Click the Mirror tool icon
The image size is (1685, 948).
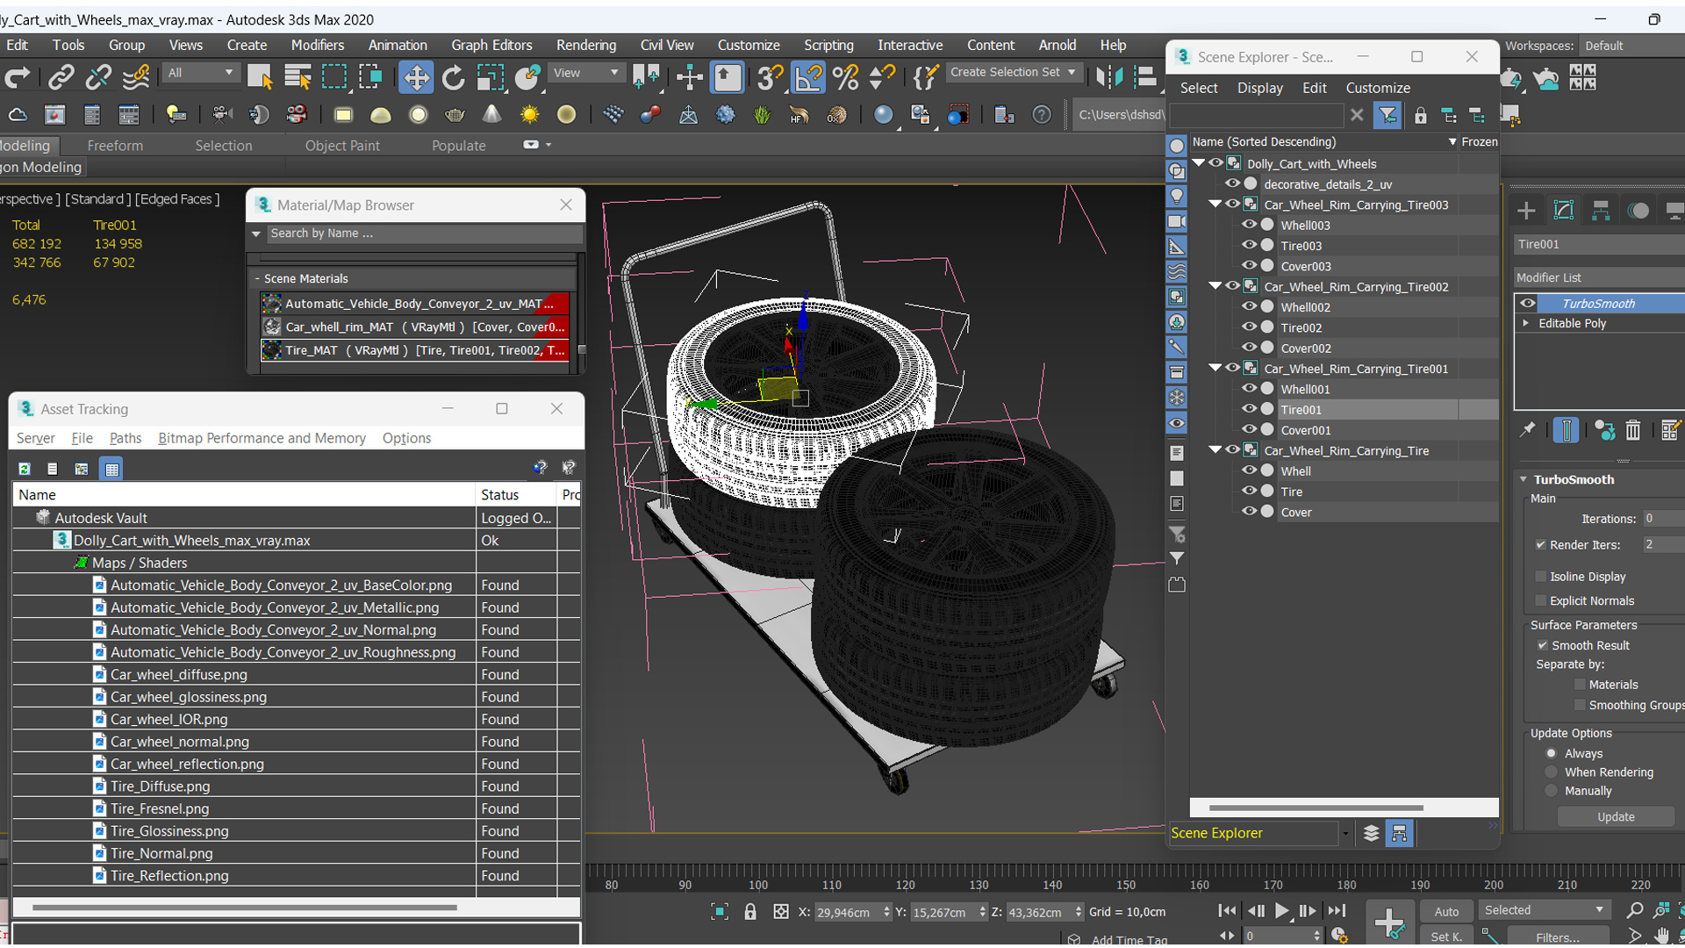pyautogui.click(x=1109, y=78)
